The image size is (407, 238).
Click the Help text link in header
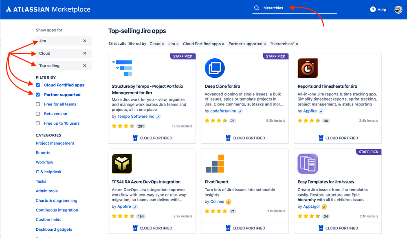(x=382, y=10)
